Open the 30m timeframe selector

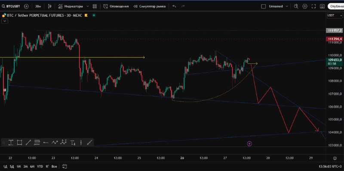[x=38, y=6]
